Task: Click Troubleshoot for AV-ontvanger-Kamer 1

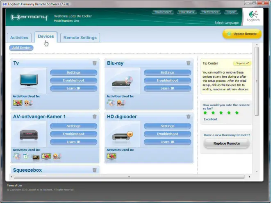Action: click(74, 135)
